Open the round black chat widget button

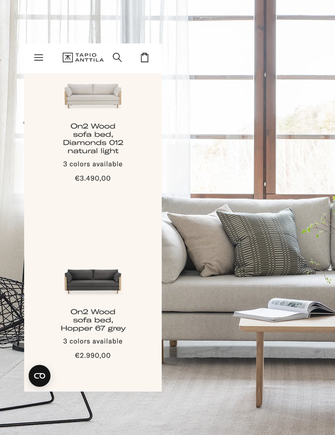point(39,376)
